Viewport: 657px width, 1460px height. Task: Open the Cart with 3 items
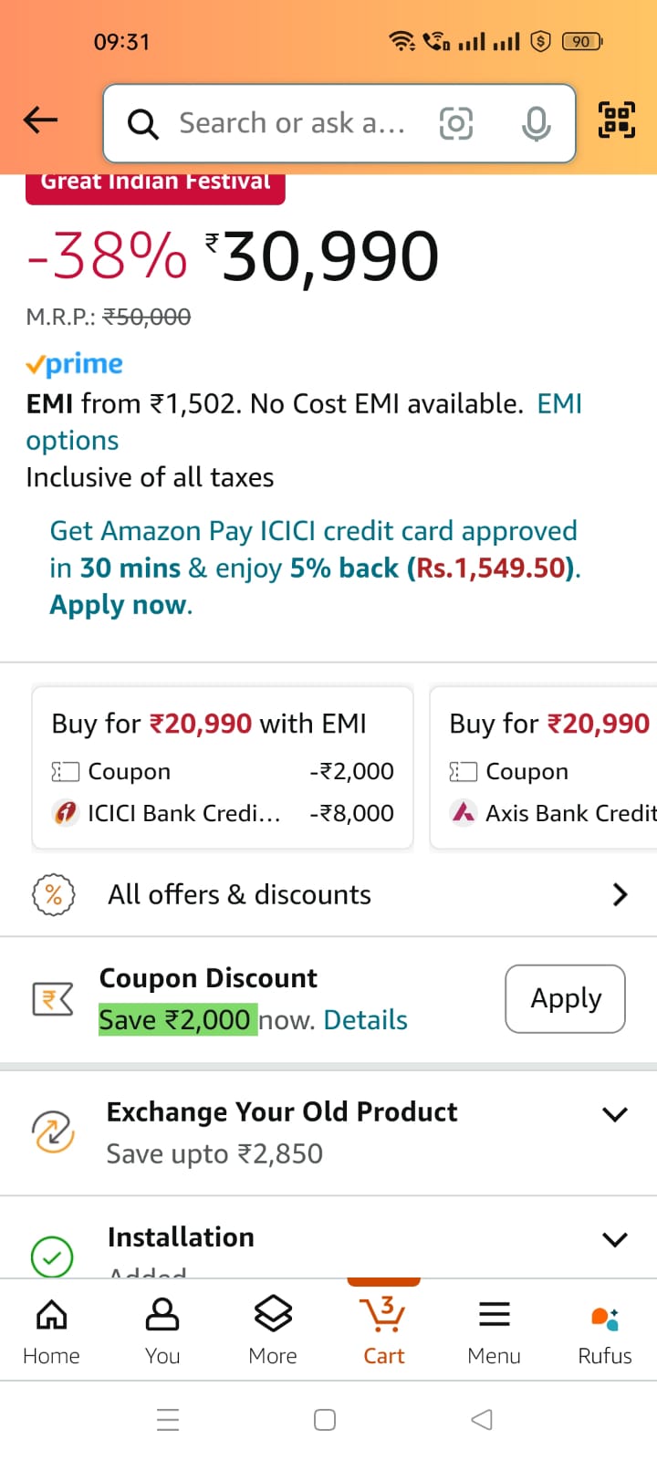click(x=383, y=1332)
